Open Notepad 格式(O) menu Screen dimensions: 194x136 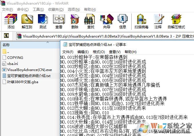(x=99, y=52)
